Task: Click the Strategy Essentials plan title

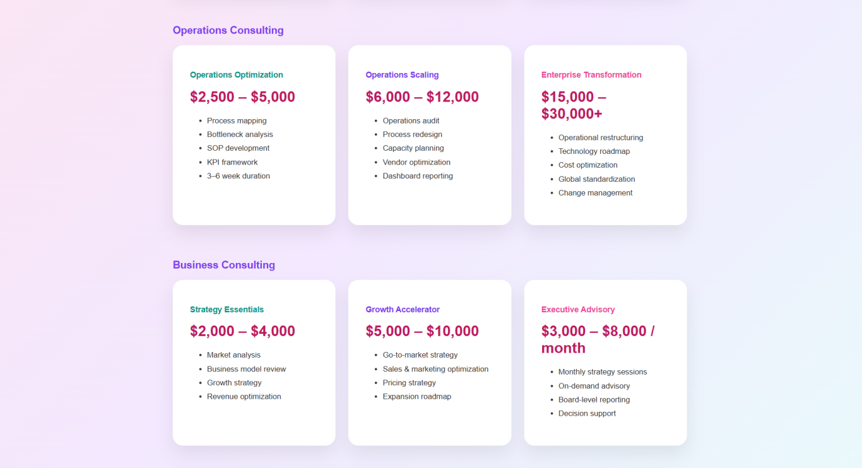Action: (227, 310)
